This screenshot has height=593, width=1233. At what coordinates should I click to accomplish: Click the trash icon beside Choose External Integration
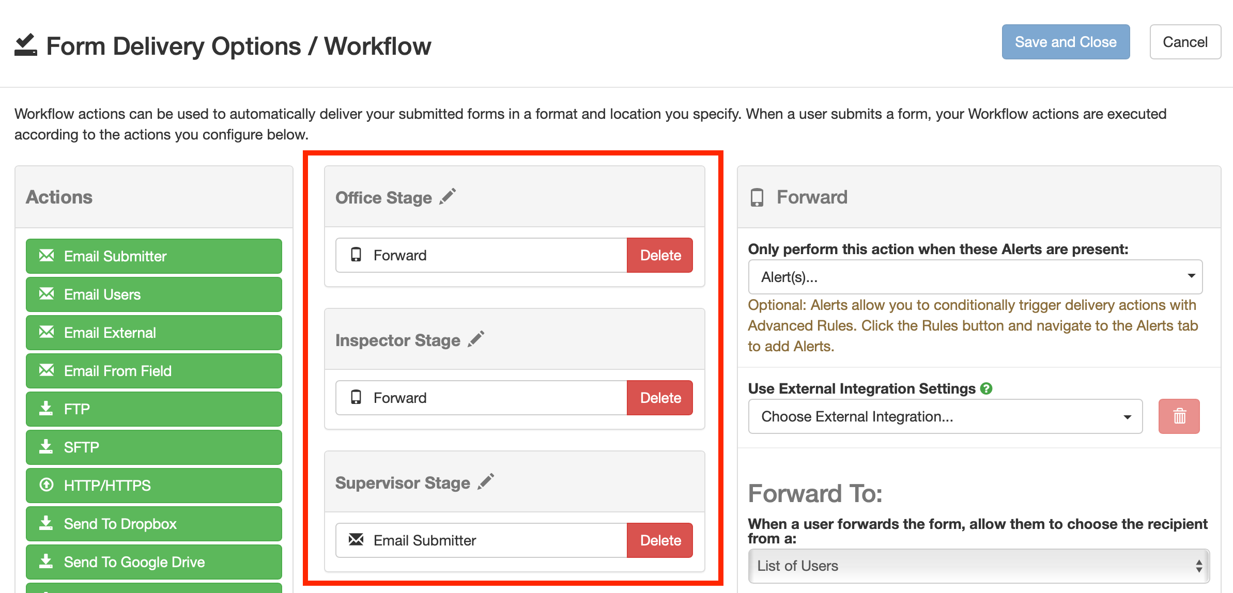point(1179,416)
